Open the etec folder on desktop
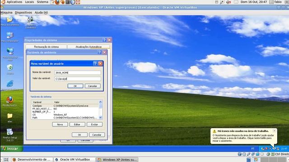289x162 pixels. pos(10,117)
